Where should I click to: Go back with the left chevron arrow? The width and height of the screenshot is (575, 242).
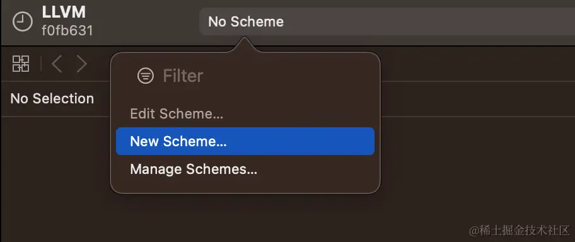coord(57,64)
